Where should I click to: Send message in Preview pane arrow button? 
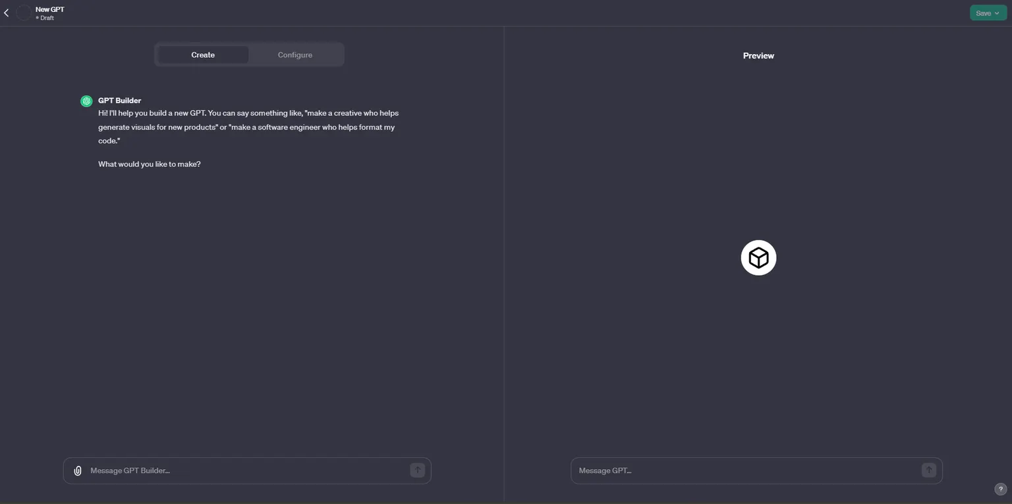point(928,470)
